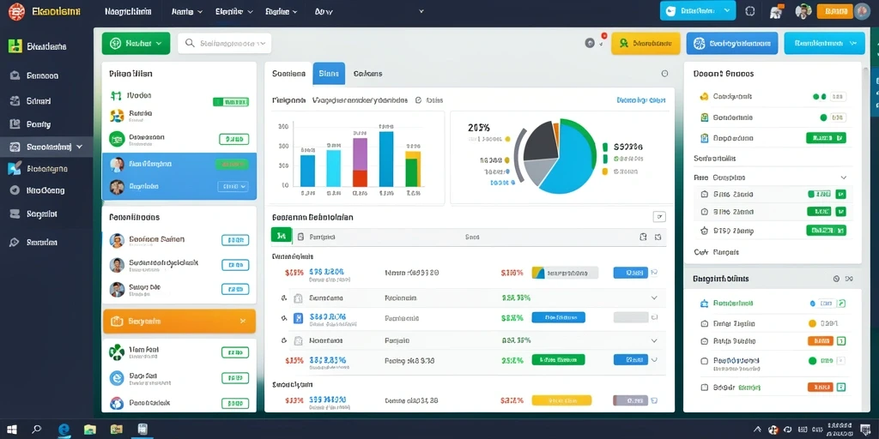This screenshot has width=879, height=439.
Task: Click the yellow button in the top toolbar
Action: pos(646,43)
